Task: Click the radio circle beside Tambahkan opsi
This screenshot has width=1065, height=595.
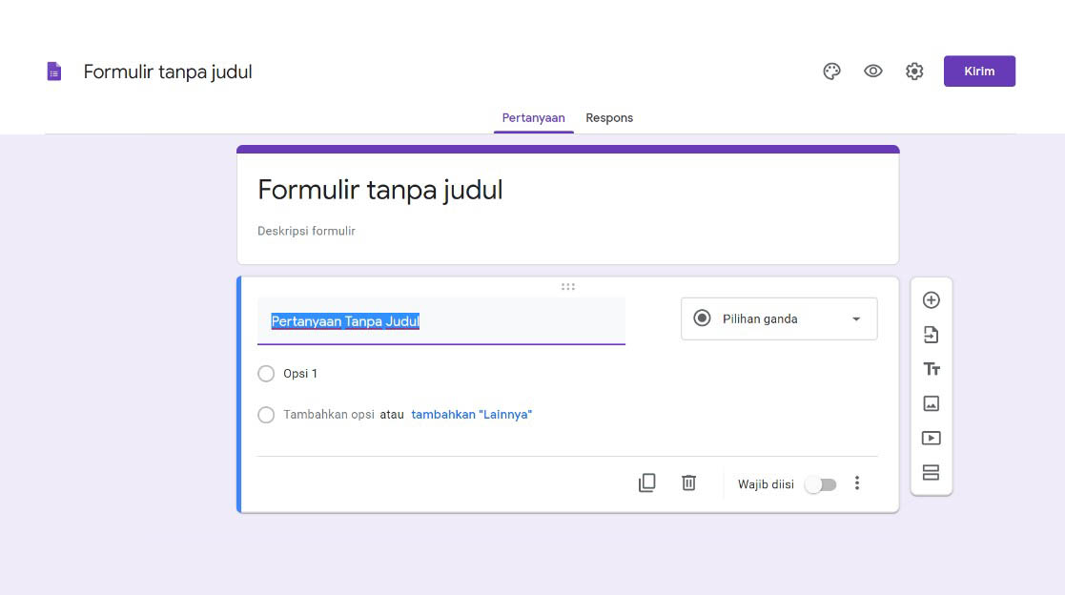Action: click(x=266, y=415)
